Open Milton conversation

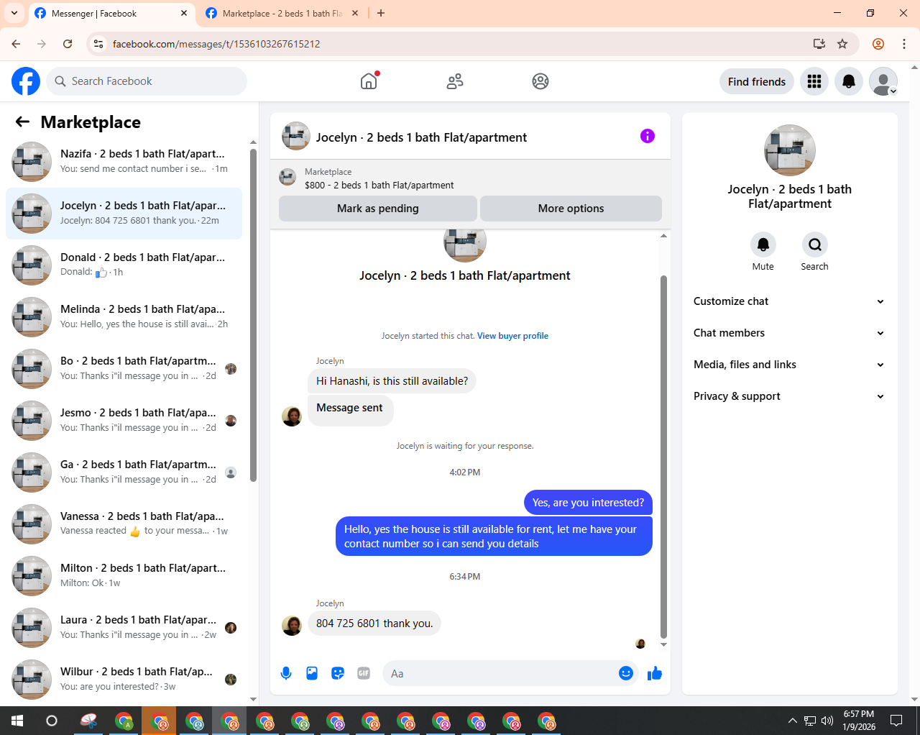124,576
